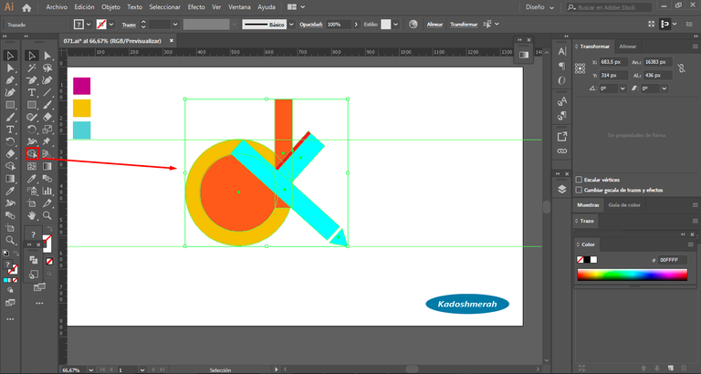The height and width of the screenshot is (374, 701).
Task: Open the Asset Export panel icon
Action: coord(562,136)
